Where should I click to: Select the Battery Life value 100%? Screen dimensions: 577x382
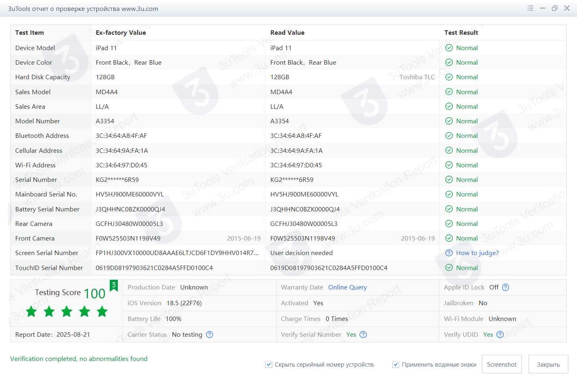point(173,319)
